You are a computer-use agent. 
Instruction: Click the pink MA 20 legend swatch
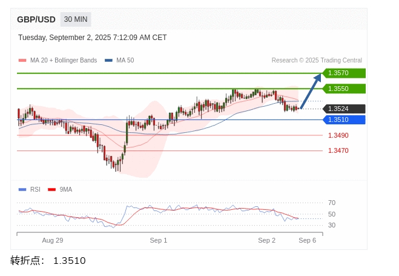point(22,61)
